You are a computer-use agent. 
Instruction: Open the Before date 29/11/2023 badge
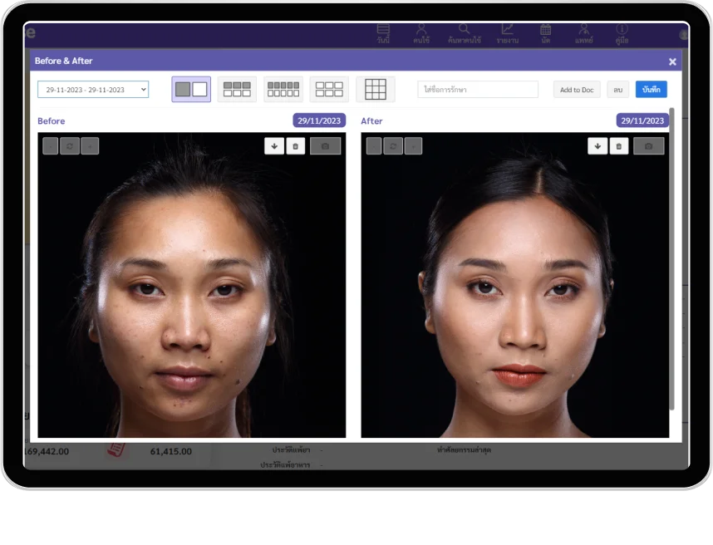tap(319, 120)
